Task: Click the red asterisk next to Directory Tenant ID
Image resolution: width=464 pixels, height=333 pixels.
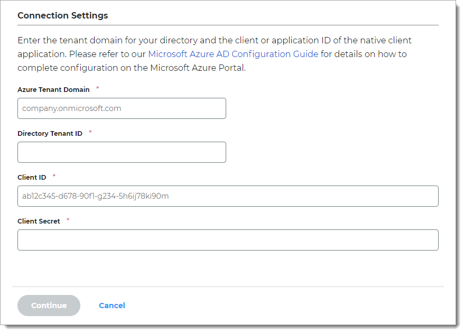Action: click(90, 132)
